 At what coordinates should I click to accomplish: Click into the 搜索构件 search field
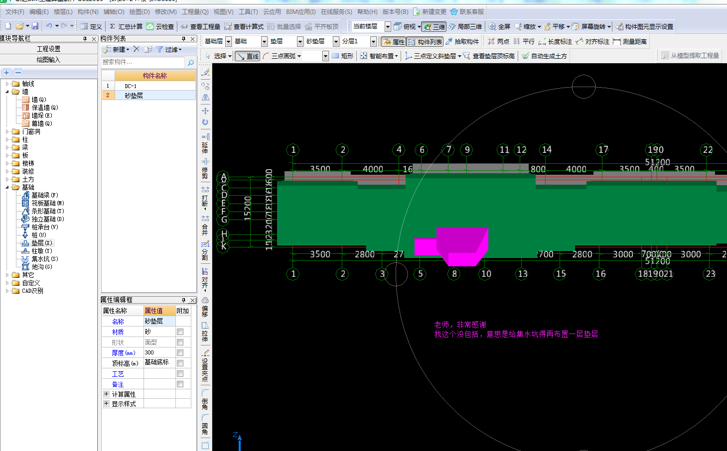143,62
